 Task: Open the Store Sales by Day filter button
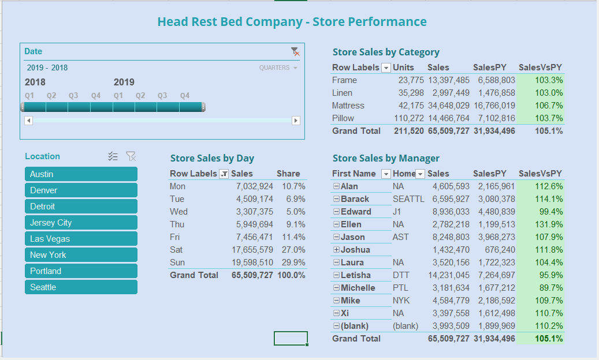tap(224, 174)
